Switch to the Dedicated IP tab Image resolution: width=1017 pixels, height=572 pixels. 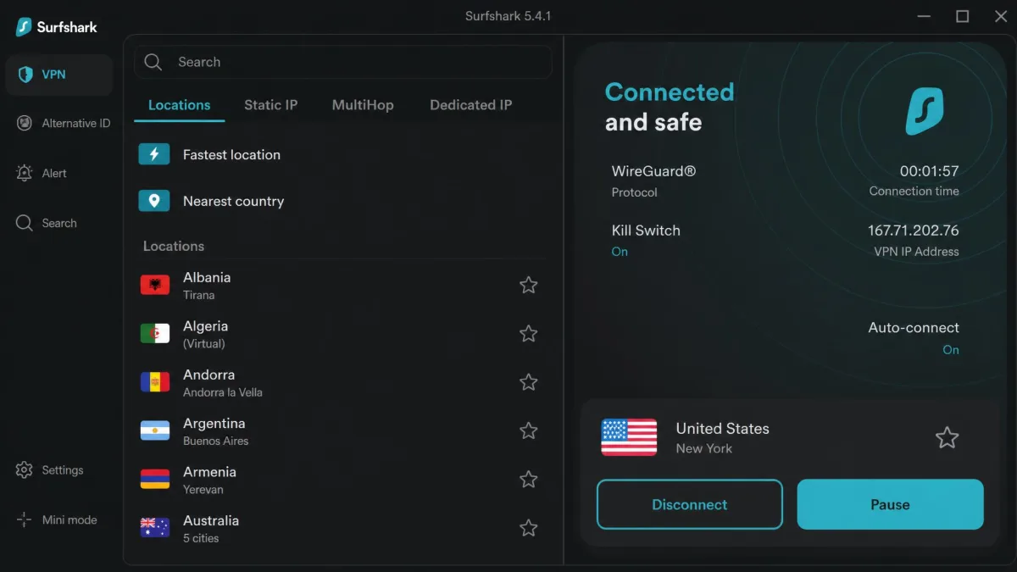(x=470, y=105)
